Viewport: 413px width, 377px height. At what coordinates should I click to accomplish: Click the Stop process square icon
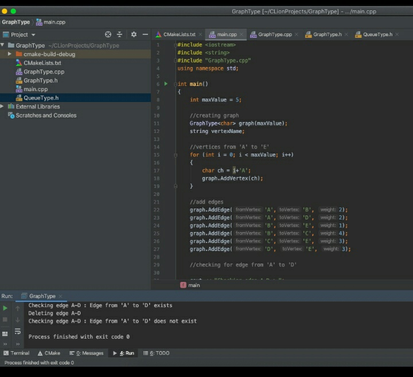[5, 320]
